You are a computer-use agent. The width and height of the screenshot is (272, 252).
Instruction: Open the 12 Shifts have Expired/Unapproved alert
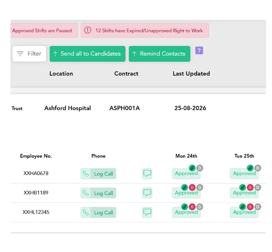pos(145,31)
